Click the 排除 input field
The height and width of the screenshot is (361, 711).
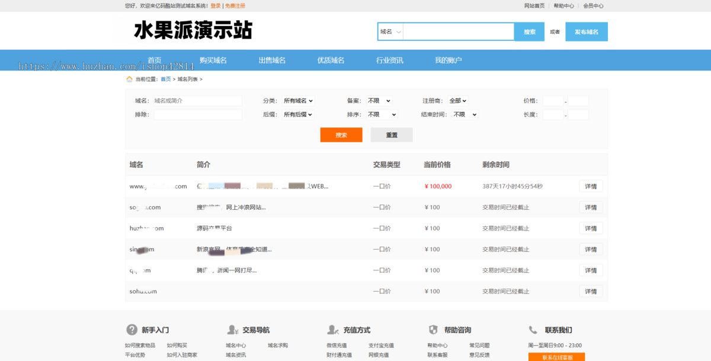[x=197, y=114]
